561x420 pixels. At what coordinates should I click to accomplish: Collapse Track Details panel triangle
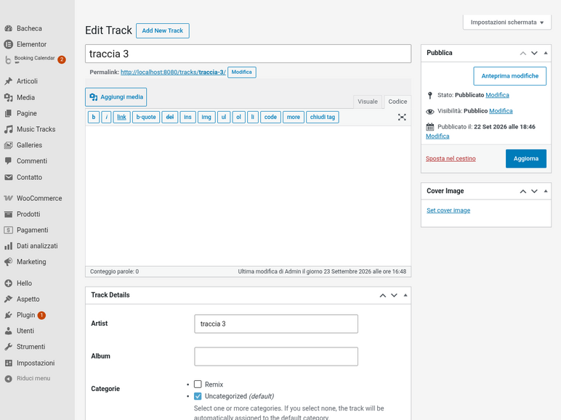(405, 295)
